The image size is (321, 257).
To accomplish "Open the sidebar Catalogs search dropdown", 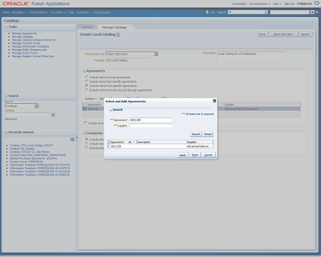I will [36, 106].
